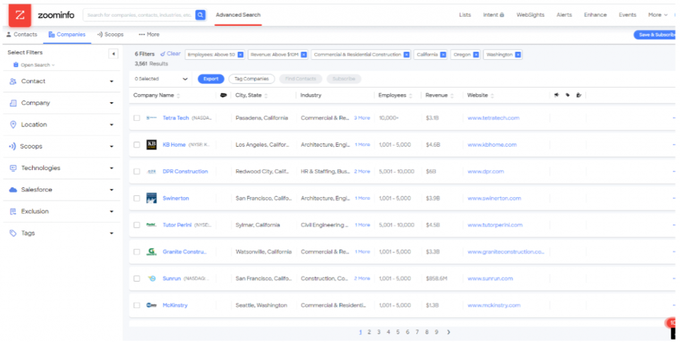Click the Save & Subscribe button
The height and width of the screenshot is (342, 680).
click(x=655, y=35)
